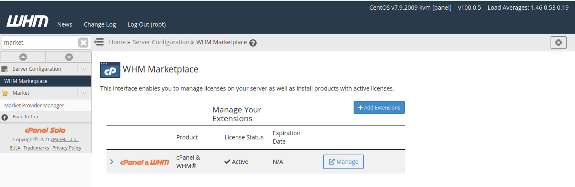This screenshot has width=575, height=187.
Task: Click Back To Top link
Action: (x=25, y=117)
